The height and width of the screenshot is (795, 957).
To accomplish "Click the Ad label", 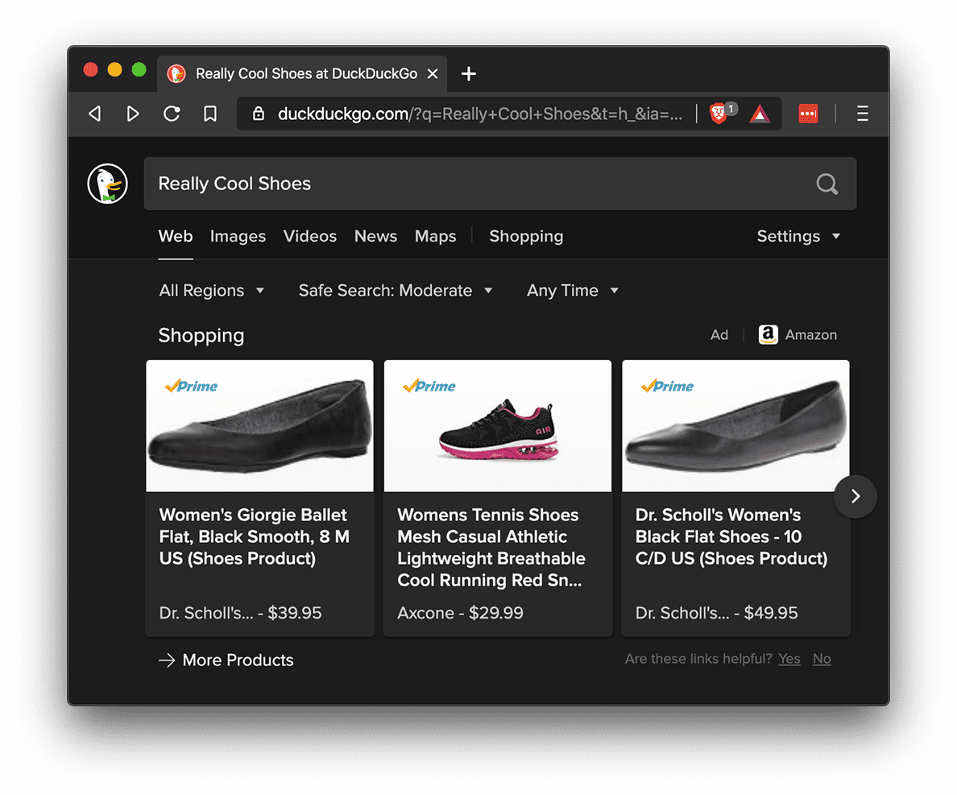I will 719,334.
